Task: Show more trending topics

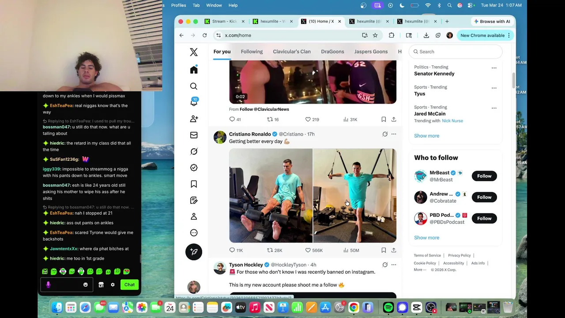Action: (x=426, y=136)
